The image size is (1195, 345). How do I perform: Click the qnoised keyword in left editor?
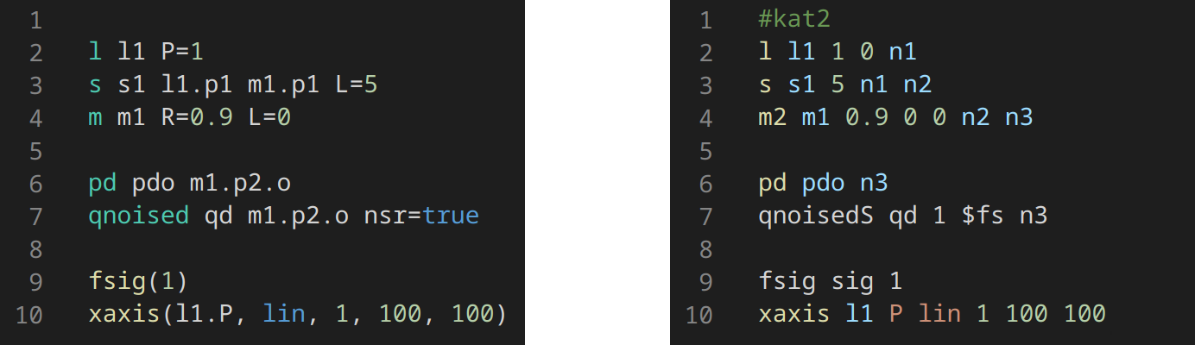point(138,216)
